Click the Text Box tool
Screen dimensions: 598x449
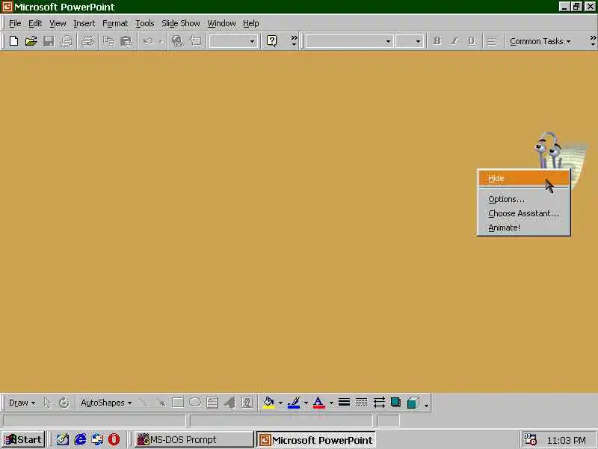click(212, 403)
